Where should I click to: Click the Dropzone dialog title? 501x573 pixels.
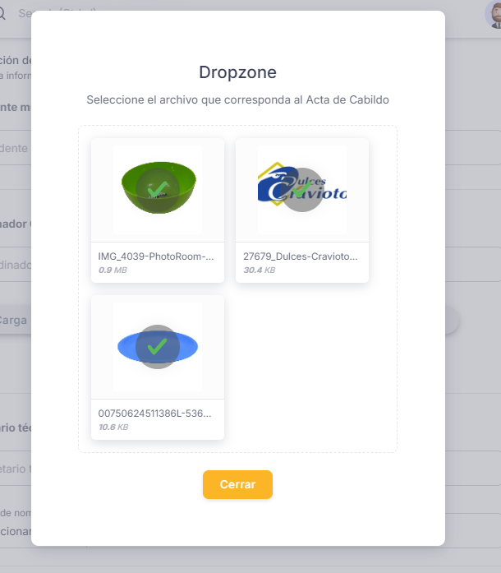(237, 72)
